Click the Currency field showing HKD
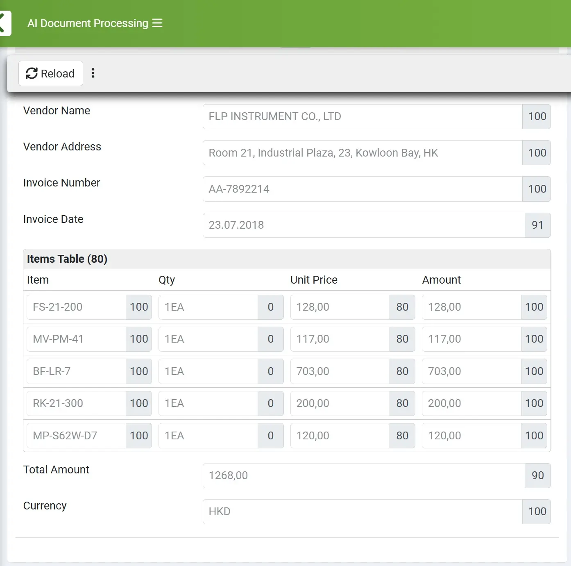Screen dimensions: 571x566 (x=362, y=511)
